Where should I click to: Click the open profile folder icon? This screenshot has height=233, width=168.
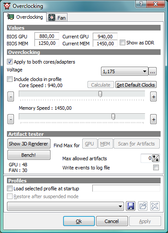[x=143, y=206]
